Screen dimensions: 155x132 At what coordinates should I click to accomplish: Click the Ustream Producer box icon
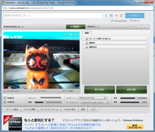pos(15,124)
